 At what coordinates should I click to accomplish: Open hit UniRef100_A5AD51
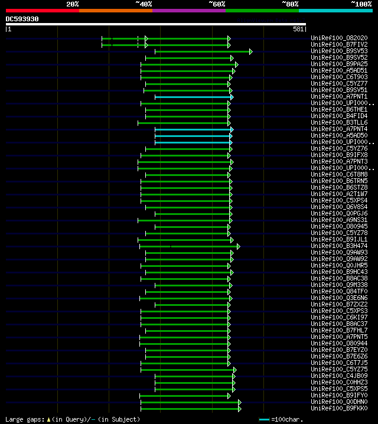click(339, 70)
